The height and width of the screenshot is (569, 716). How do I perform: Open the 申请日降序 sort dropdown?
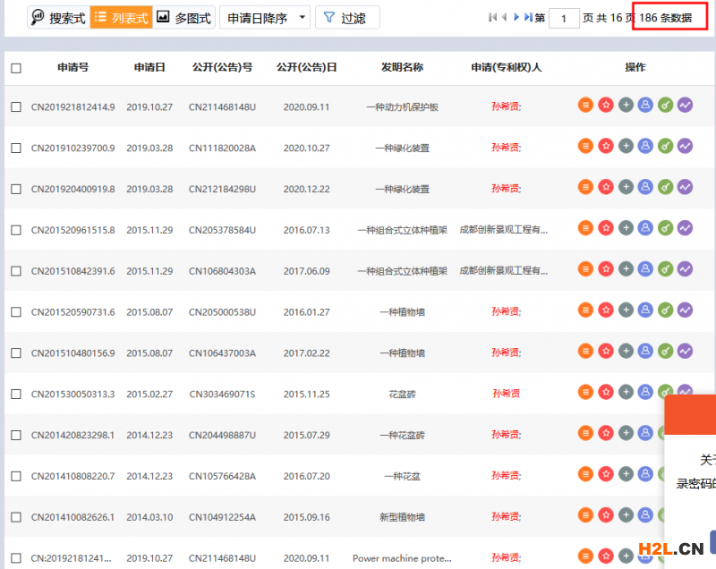[264, 17]
